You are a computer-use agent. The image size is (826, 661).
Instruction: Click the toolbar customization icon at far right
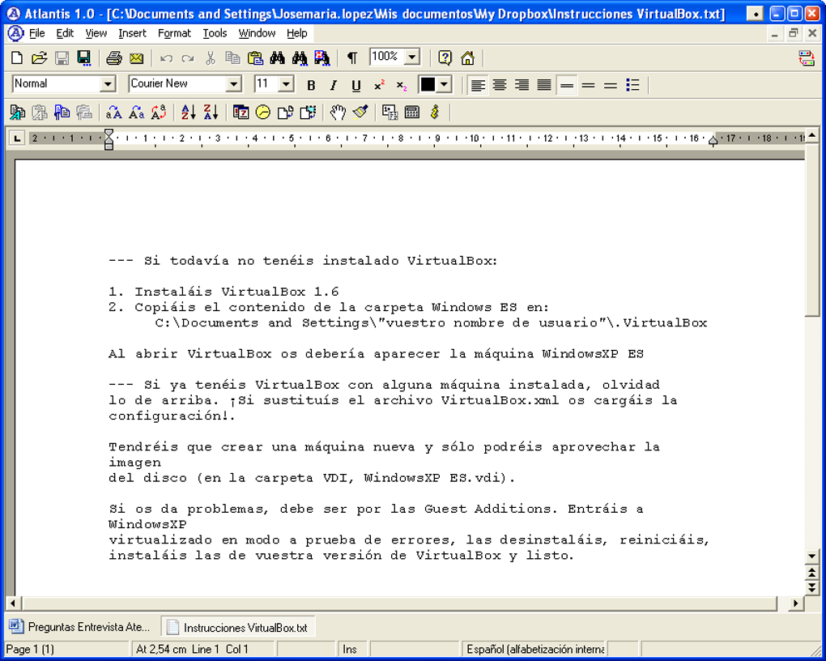806,58
